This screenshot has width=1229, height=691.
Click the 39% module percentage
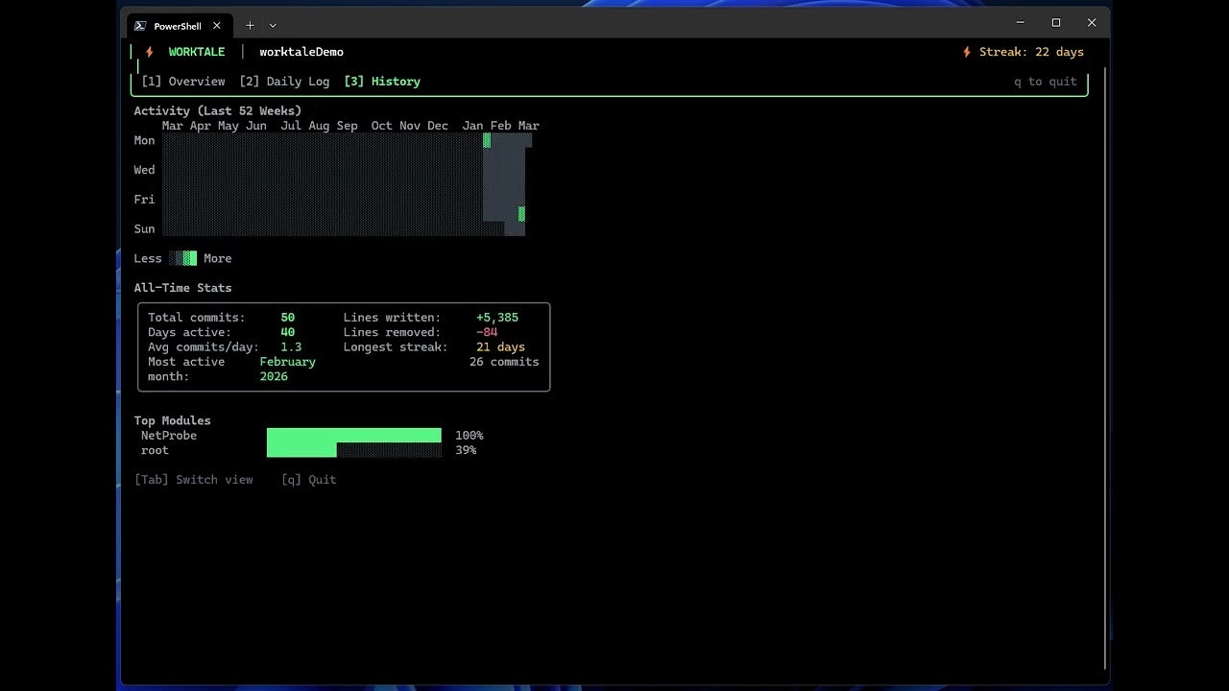pyautogui.click(x=466, y=450)
